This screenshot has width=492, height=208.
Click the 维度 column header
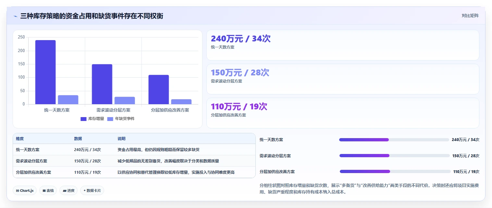click(x=20, y=138)
